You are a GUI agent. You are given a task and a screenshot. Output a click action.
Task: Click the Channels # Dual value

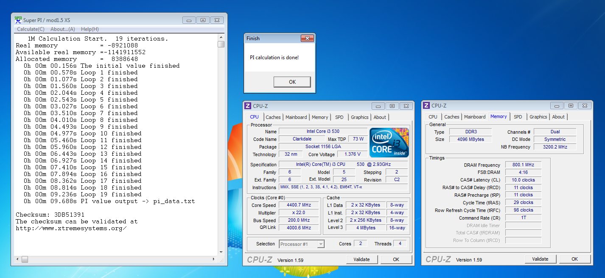coord(555,132)
